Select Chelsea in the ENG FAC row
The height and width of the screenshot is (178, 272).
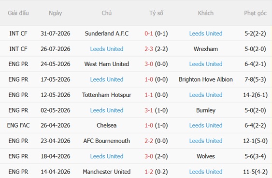(107, 125)
